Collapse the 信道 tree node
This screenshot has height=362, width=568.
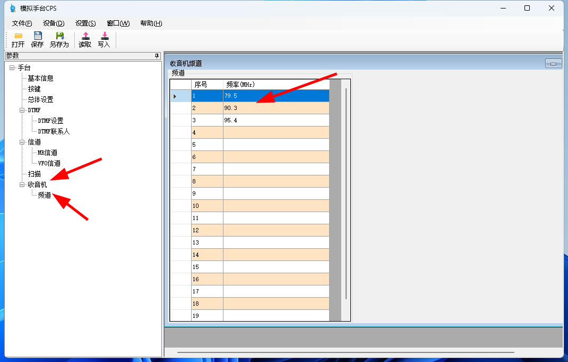pyautogui.click(x=22, y=142)
